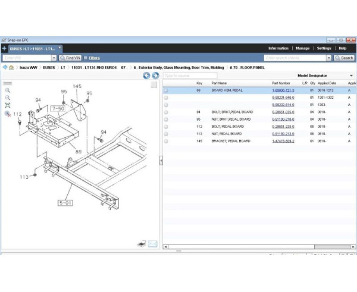
Task: Print the diagram using printer icon
Action: pyautogui.click(x=143, y=244)
